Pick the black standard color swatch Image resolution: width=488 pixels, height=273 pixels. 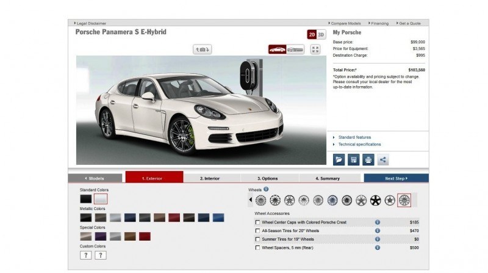click(85, 199)
